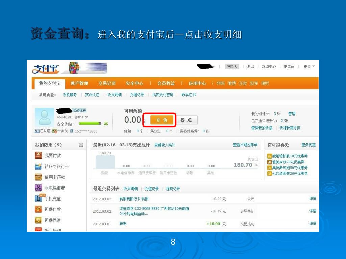Click the 转账到银行卡 app icon
The width and height of the screenshot is (346, 259).
point(39,166)
